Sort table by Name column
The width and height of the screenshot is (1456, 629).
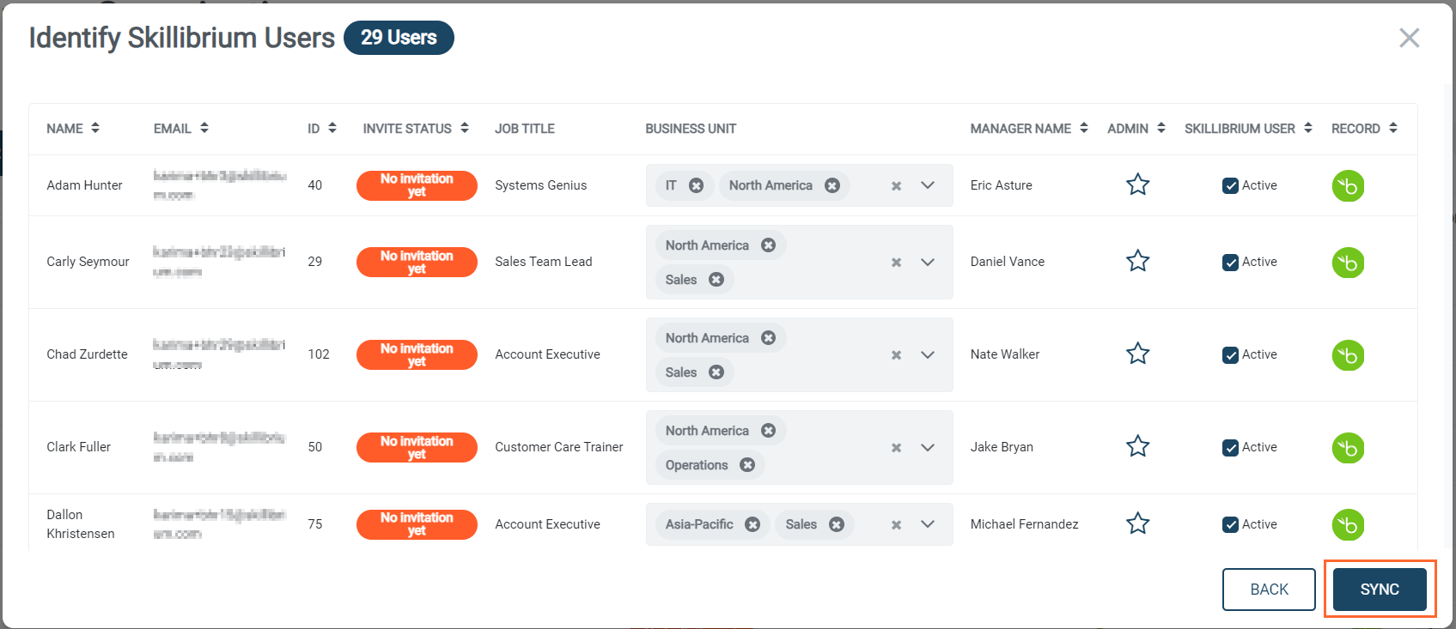point(73,129)
